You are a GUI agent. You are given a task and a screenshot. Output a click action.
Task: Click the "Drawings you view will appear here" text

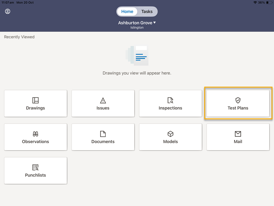[x=137, y=73]
